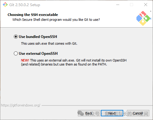The height and width of the screenshot is (120, 153).
Task: Click the 'Choosing the SSH executable' heading
Action: tap(33, 15)
